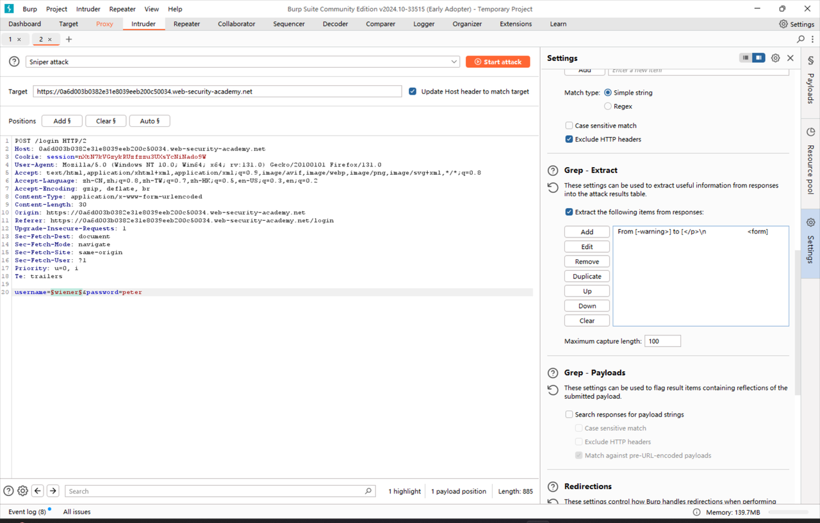
Task: Enable Search responses for payload strings
Action: [569, 414]
